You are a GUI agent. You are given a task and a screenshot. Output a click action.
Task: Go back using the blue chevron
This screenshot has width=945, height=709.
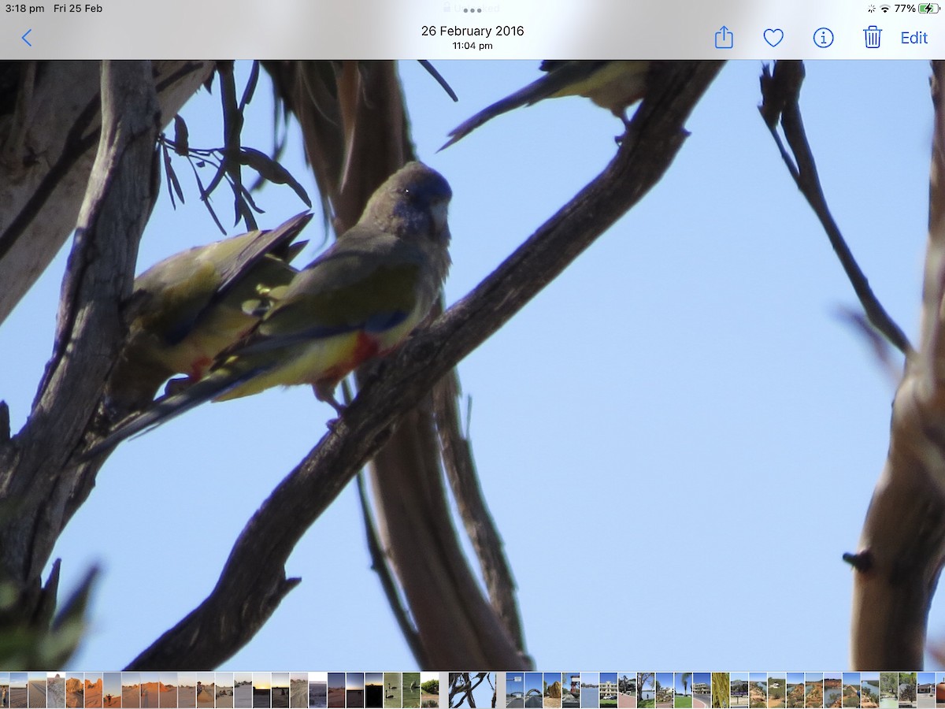27,38
